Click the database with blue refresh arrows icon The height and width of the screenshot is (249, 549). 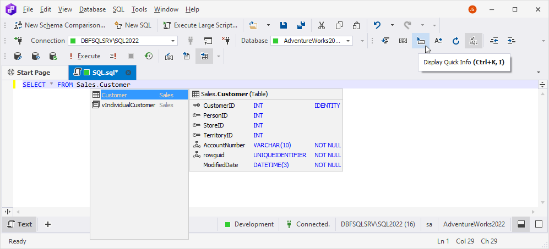click(35, 56)
